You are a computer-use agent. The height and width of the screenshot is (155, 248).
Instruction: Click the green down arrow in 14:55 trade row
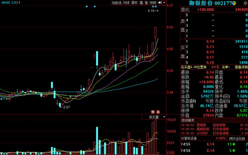[x=234, y=145]
